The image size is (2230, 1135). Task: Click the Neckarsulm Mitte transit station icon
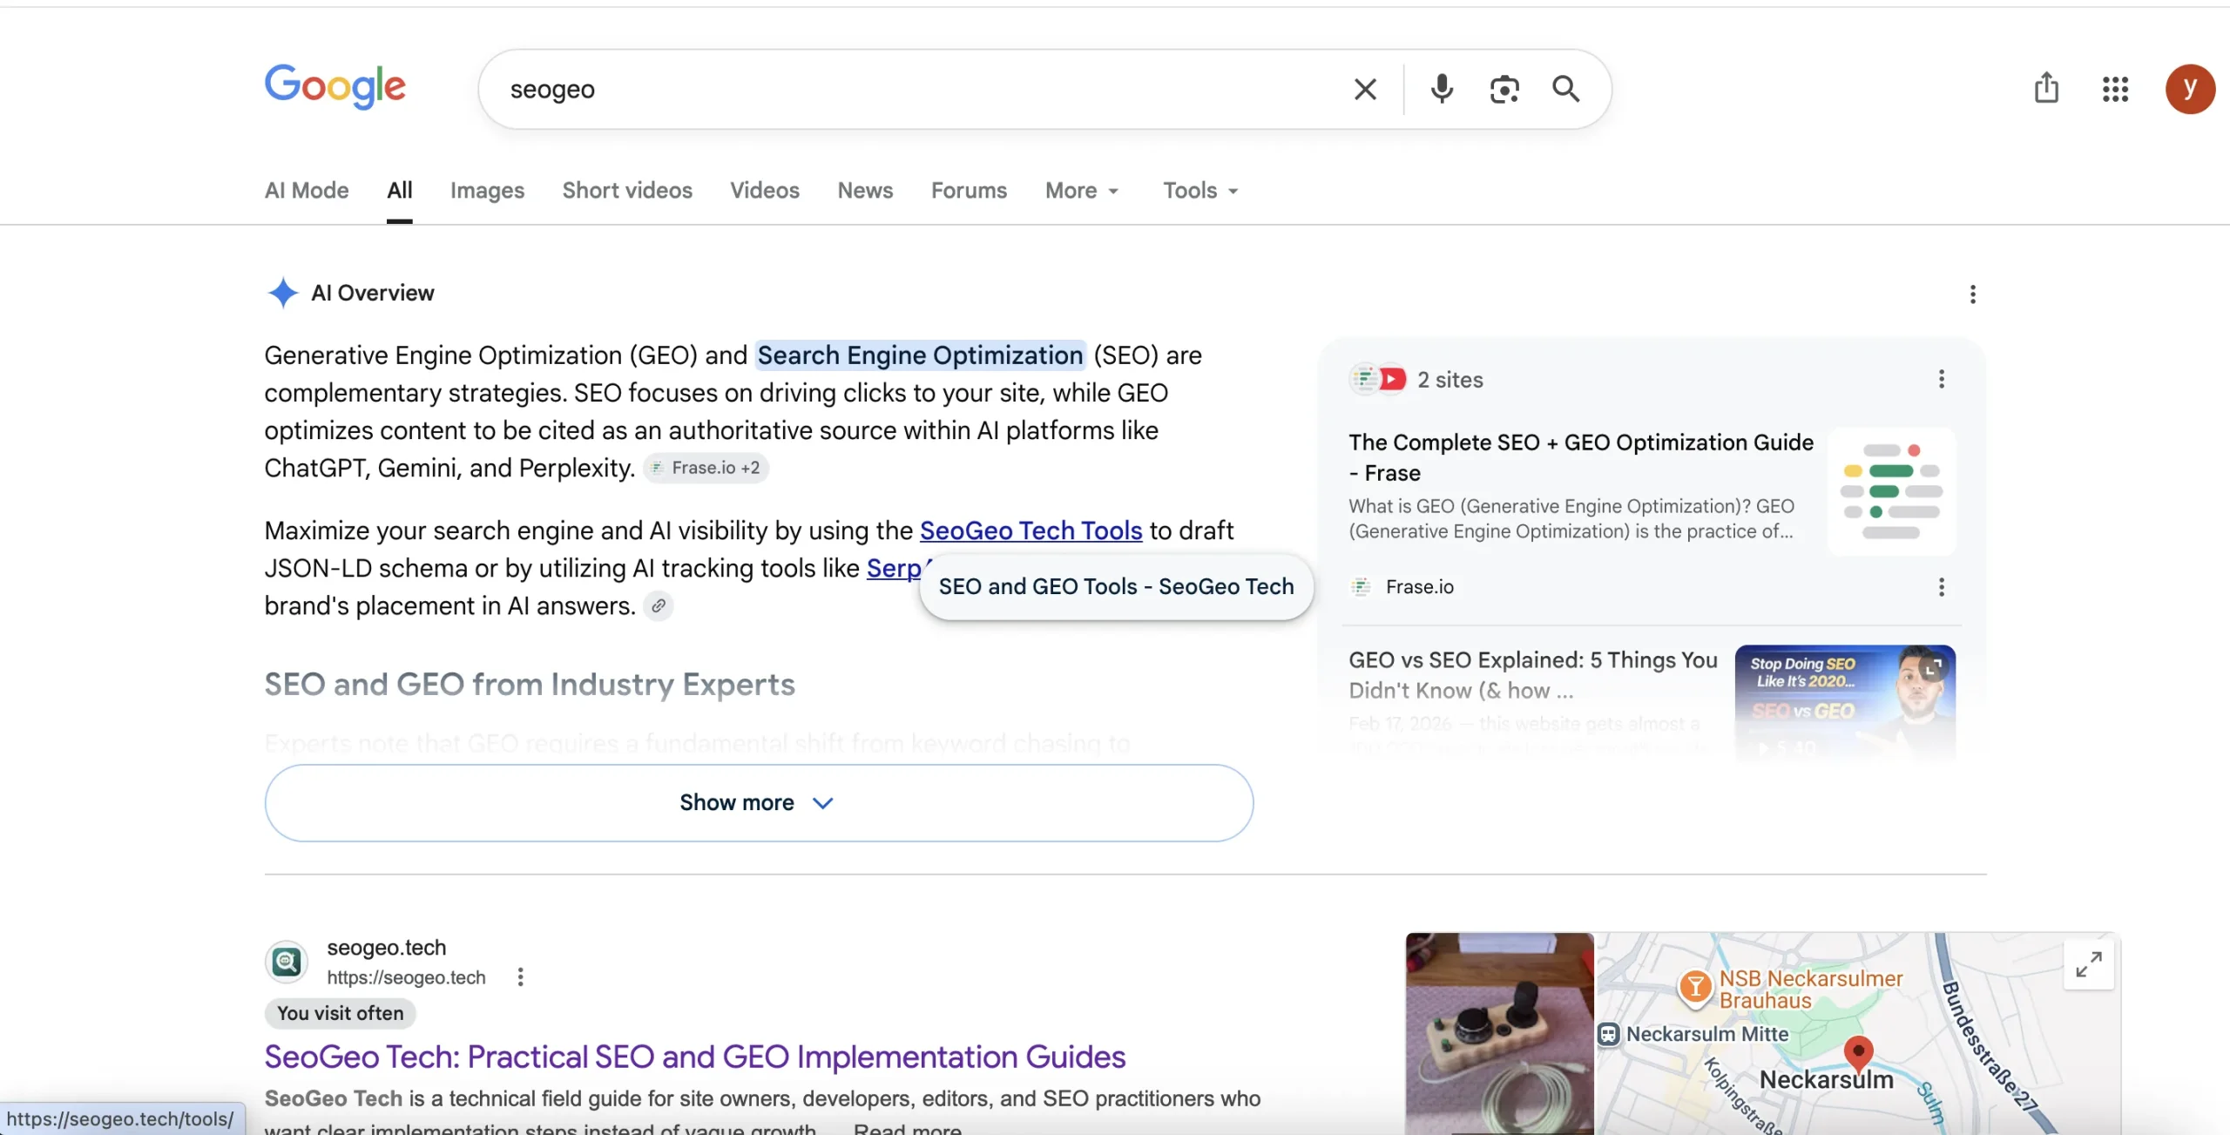point(1608,1035)
